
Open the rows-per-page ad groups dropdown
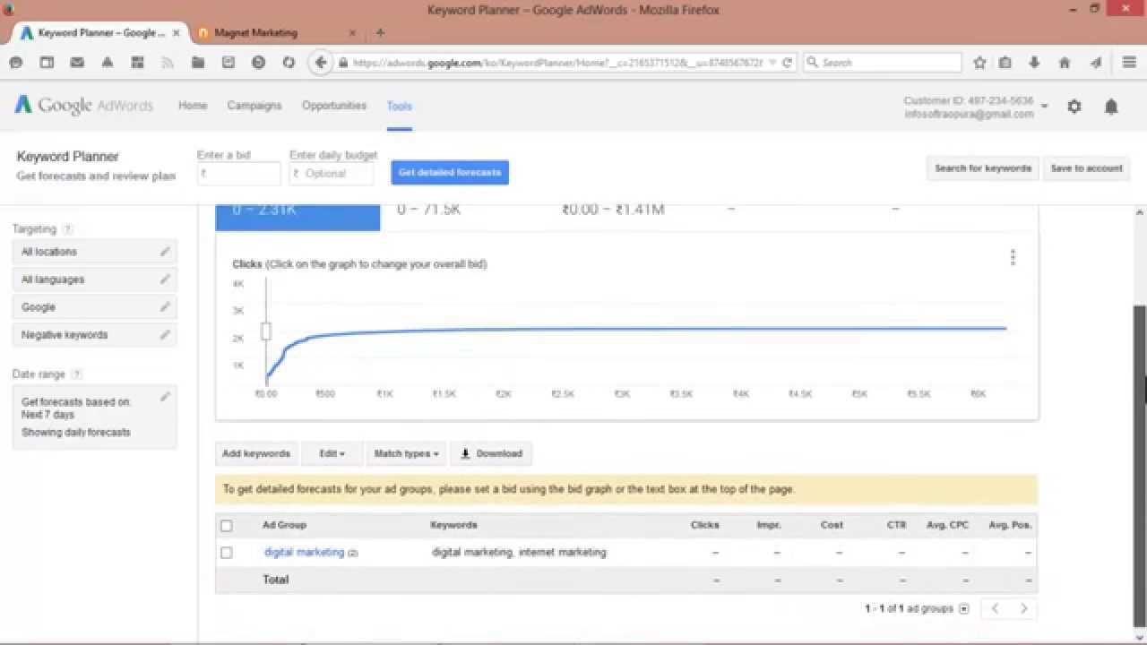click(964, 609)
